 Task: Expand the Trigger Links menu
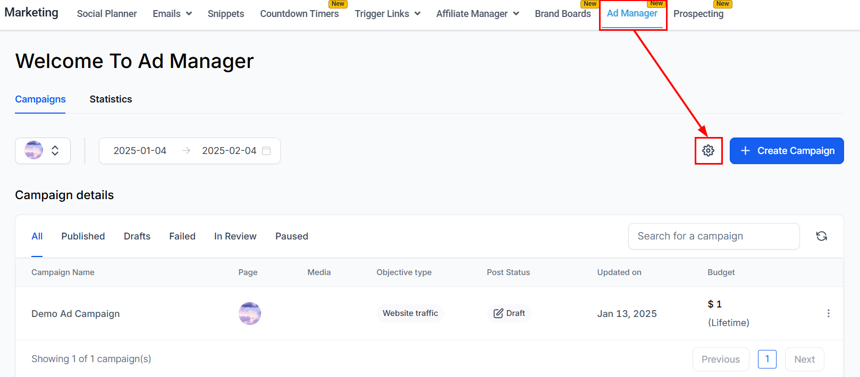coord(387,14)
